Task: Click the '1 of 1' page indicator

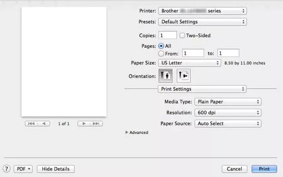Action: click(64, 124)
